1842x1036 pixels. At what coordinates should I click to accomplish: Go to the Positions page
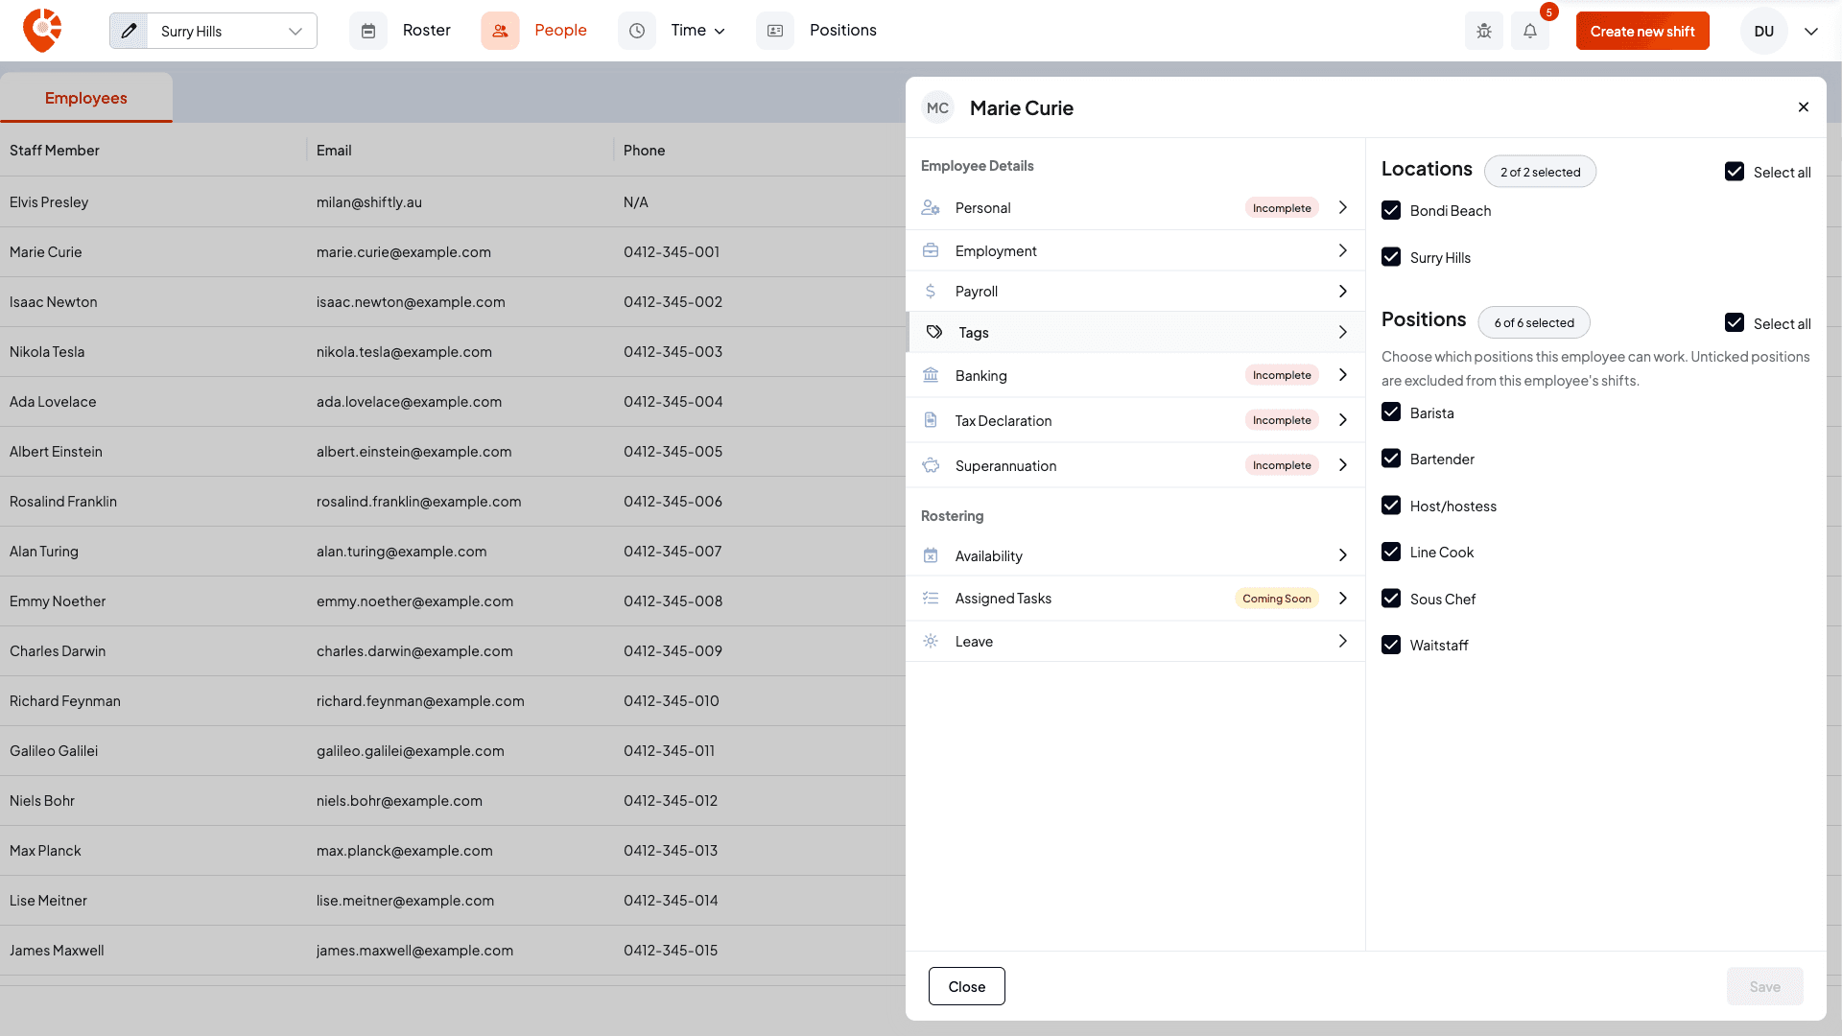[842, 31]
